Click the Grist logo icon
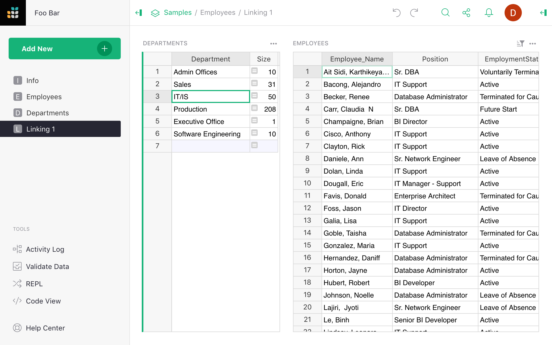This screenshot has height=345, width=552. tap(13, 13)
